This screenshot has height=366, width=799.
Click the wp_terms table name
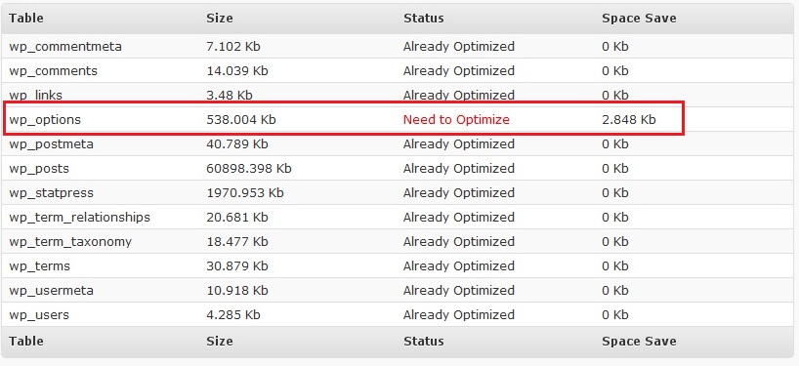pos(39,266)
